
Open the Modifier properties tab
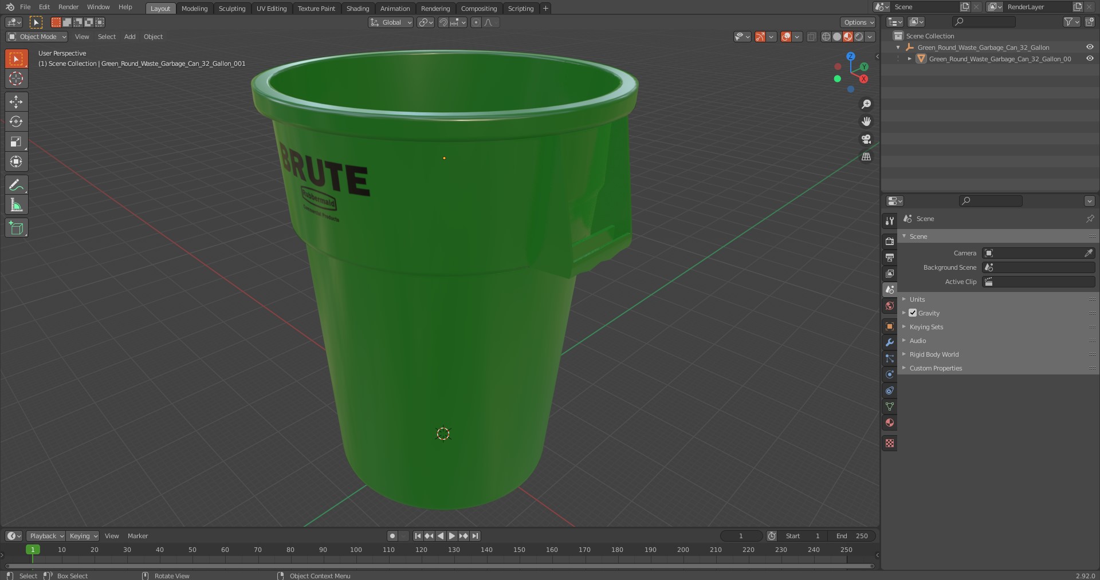point(890,342)
